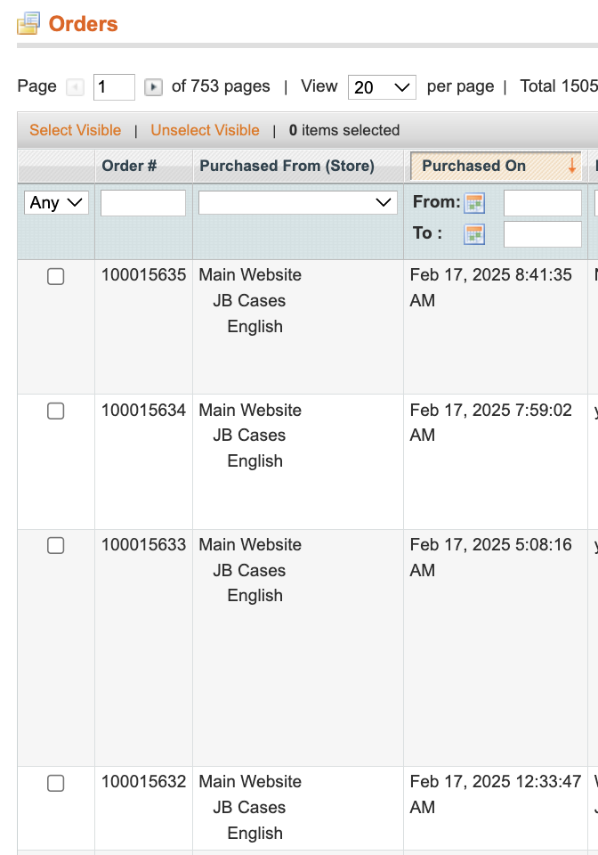Click the page number input field
Image resolution: width=598 pixels, height=855 pixels.
pos(114,87)
